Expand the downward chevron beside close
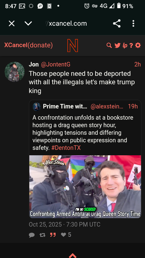 (x=28, y=24)
